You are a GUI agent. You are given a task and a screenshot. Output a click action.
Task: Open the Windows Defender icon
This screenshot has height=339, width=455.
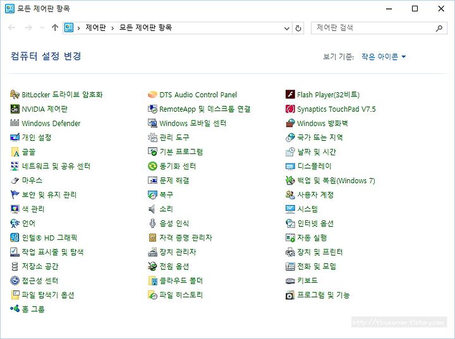(15, 123)
